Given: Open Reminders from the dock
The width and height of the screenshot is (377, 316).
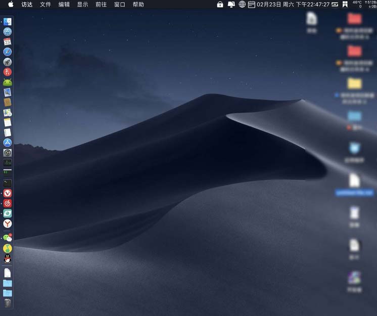Looking at the screenshot, I should (8, 132).
